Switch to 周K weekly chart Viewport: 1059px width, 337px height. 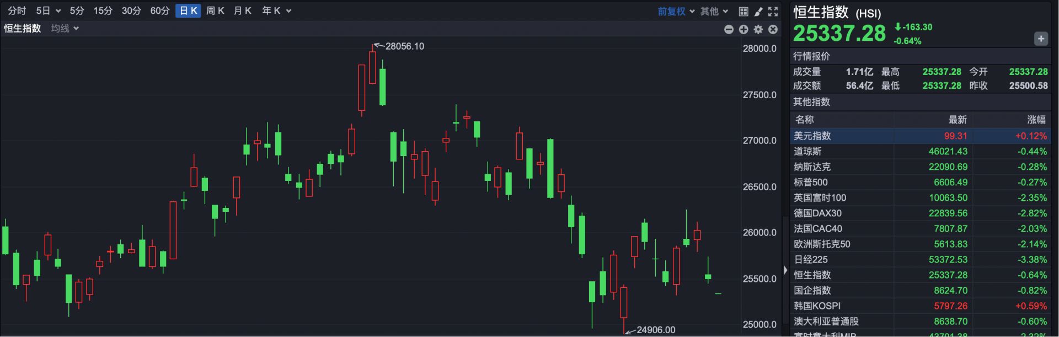pos(215,11)
